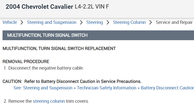Click the bold CAUTION: label
The image size is (194, 112).
click(x=12, y=81)
